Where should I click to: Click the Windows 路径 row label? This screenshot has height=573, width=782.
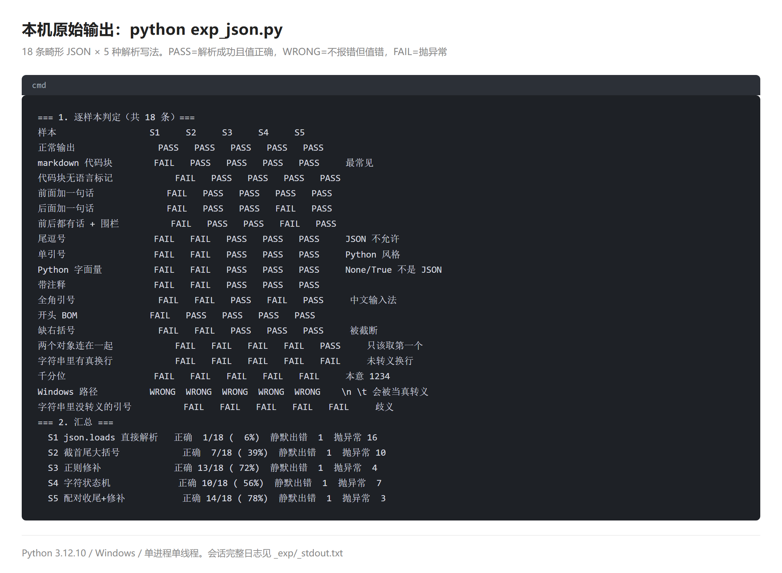click(x=68, y=392)
